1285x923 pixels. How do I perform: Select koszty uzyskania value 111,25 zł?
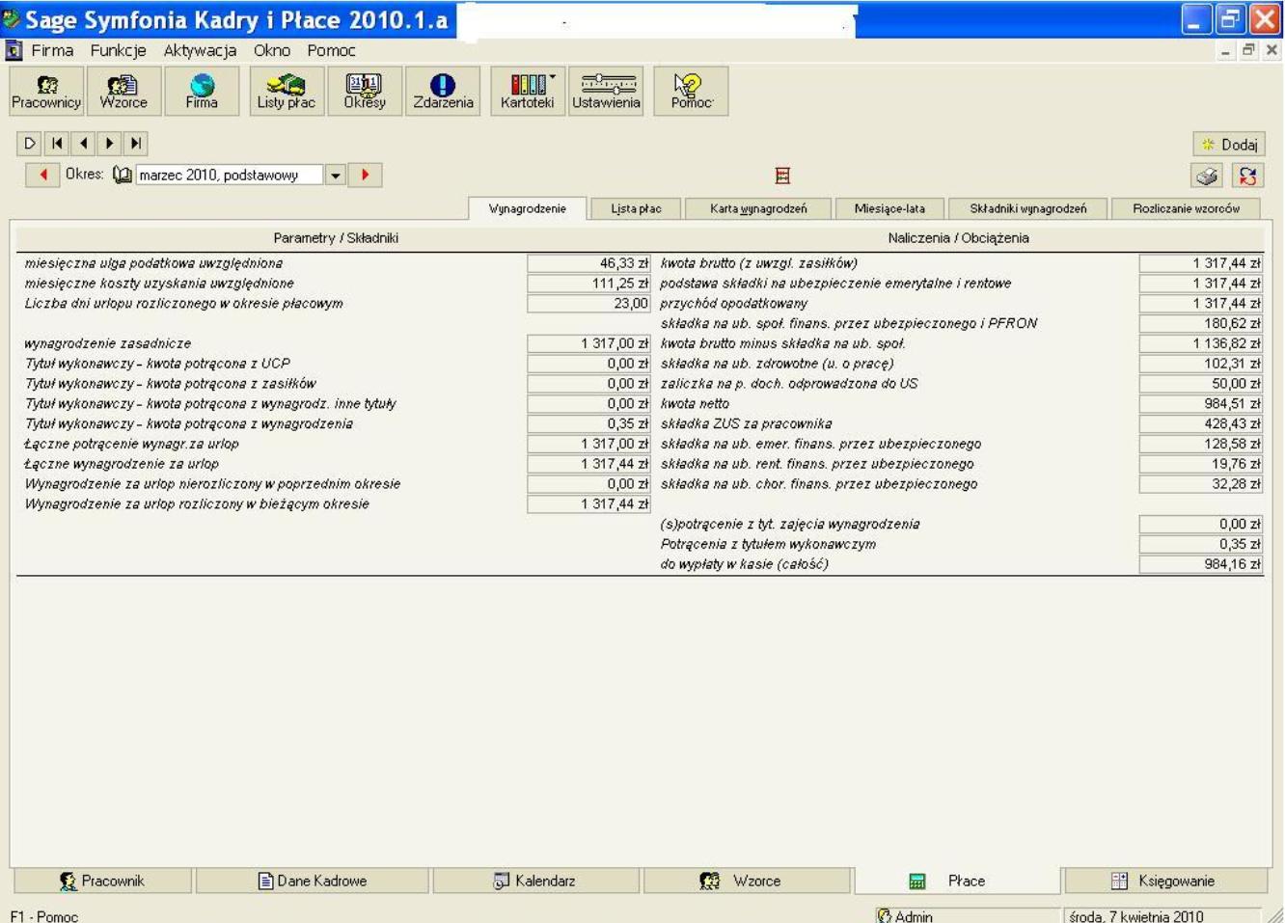click(x=588, y=284)
